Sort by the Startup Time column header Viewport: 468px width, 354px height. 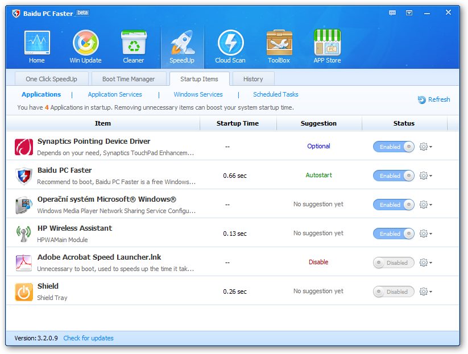pos(238,123)
